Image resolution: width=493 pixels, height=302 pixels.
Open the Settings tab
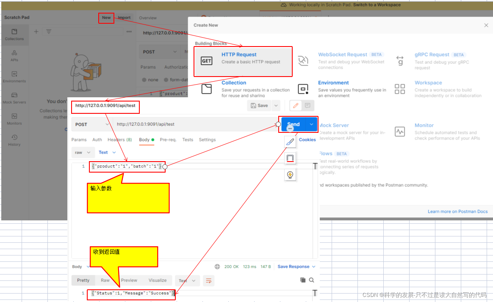pos(207,140)
